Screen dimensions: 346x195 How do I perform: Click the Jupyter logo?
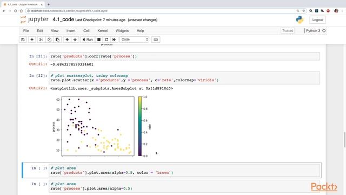tap(34, 19)
